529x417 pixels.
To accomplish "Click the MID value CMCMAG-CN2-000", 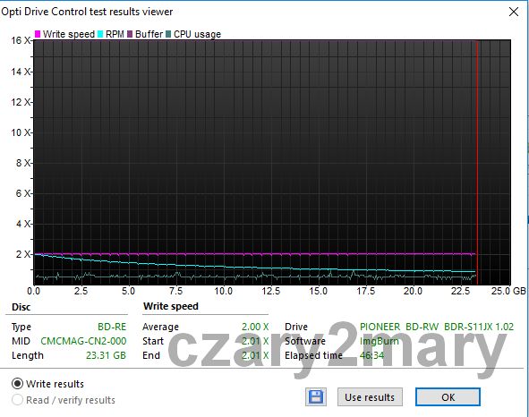I will click(x=83, y=341).
